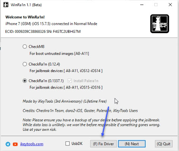Click the (N) Next button
The width and height of the screenshot is (179, 151).
(x=132, y=144)
